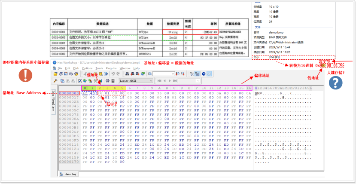The image size is (356, 184).
Task: Click offset row 00000170
Action: tap(69, 162)
